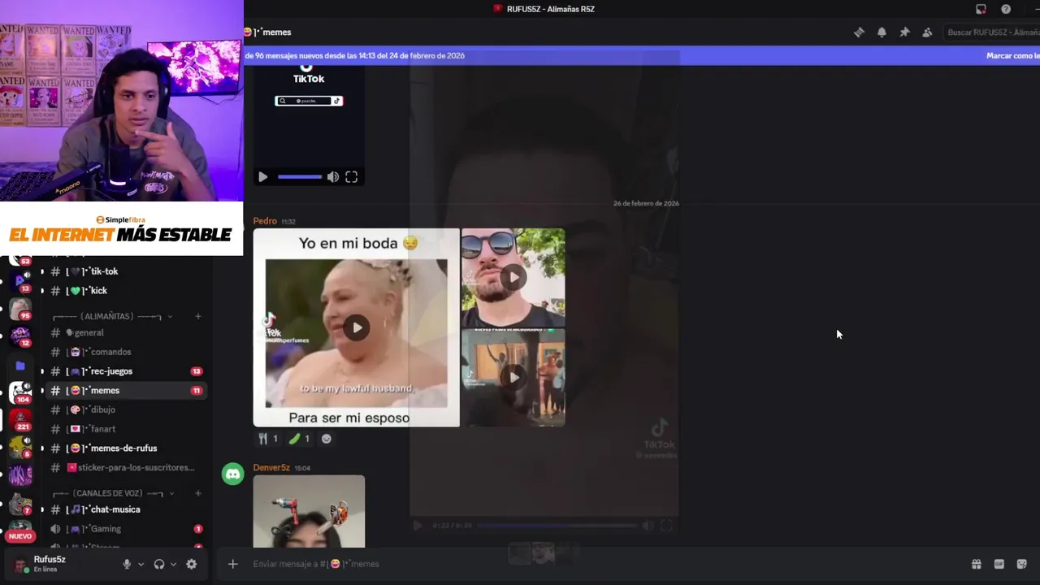The width and height of the screenshot is (1040, 585).
Task: Play the TikTok video at top
Action: point(262,177)
